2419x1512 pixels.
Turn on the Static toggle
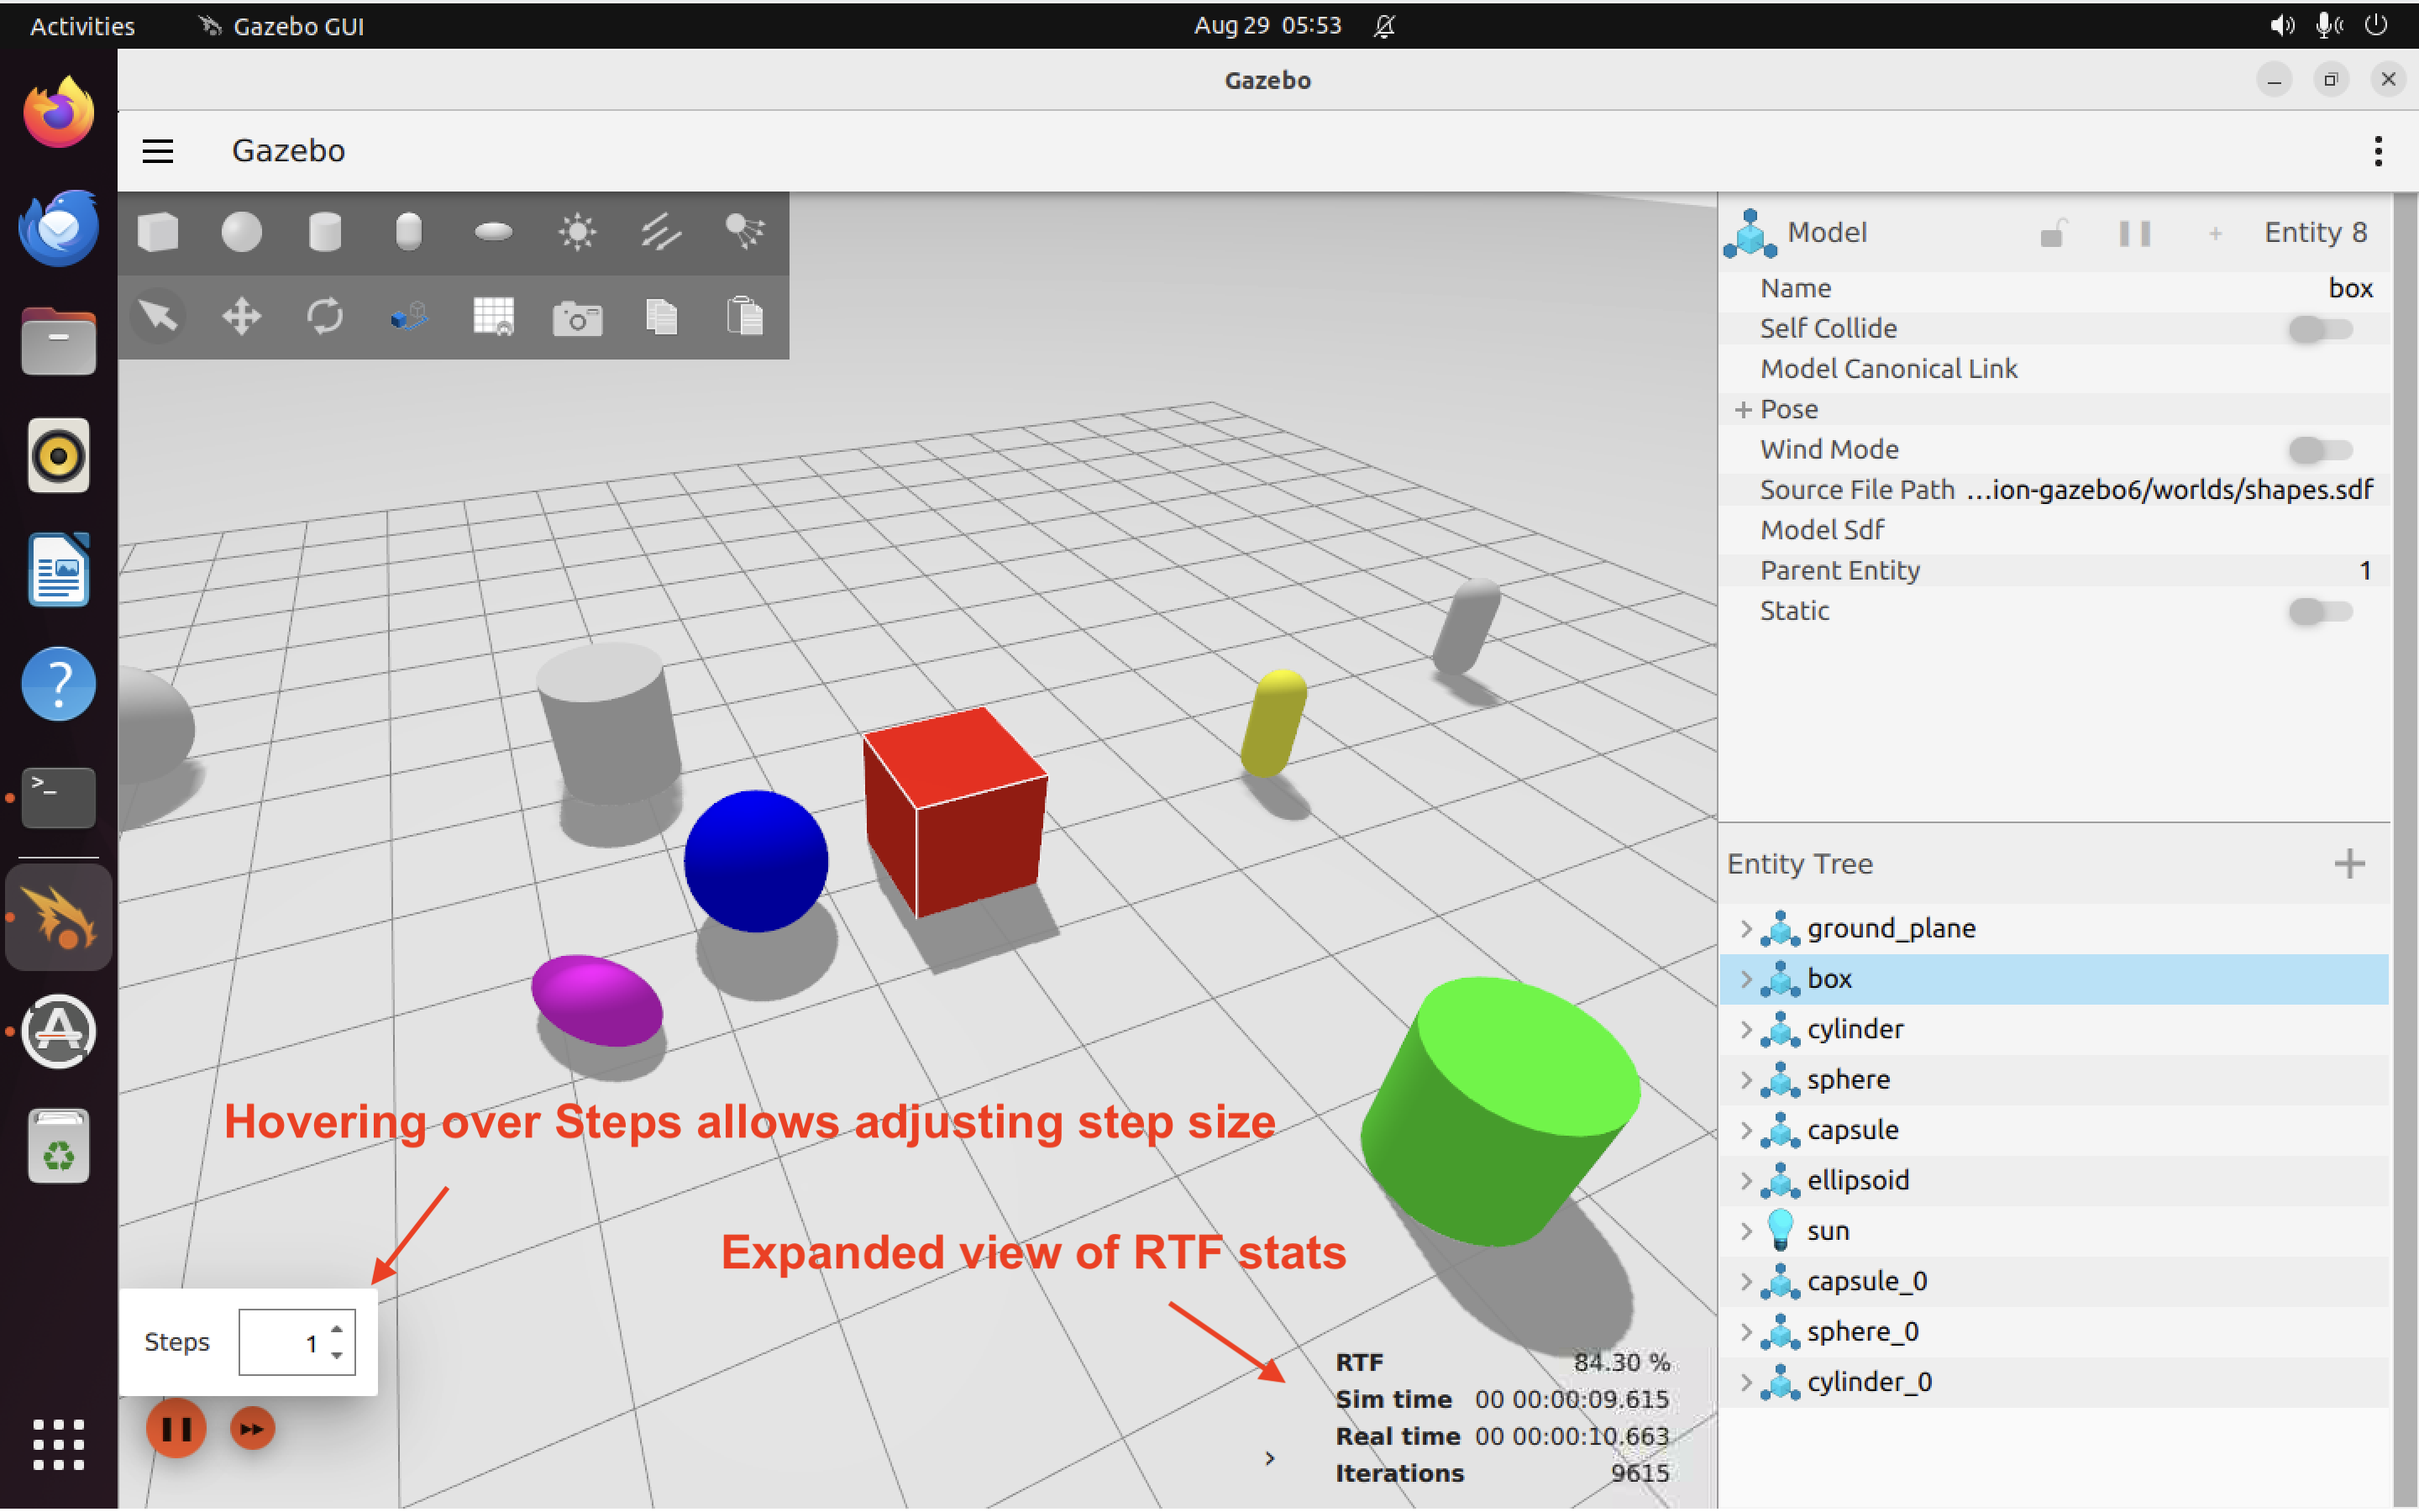point(2319,611)
